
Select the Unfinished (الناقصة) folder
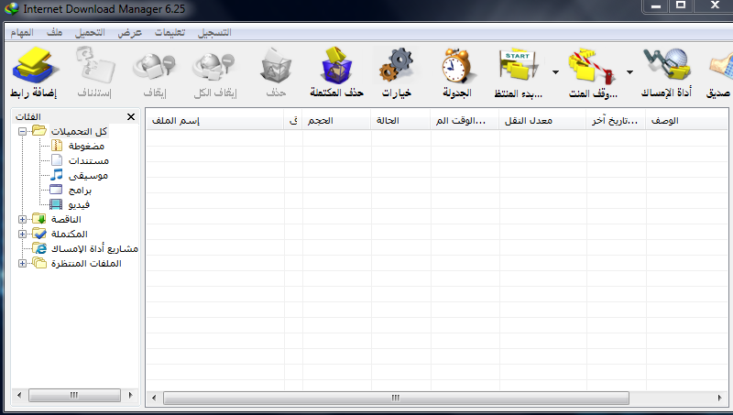66,219
